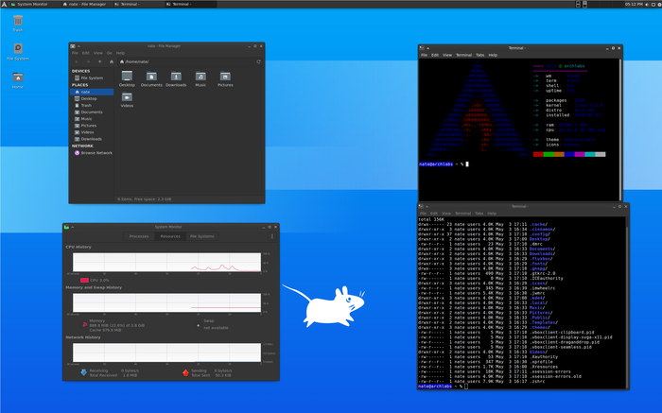Open the applications menu in top panel
662x413 pixels.
4,4
